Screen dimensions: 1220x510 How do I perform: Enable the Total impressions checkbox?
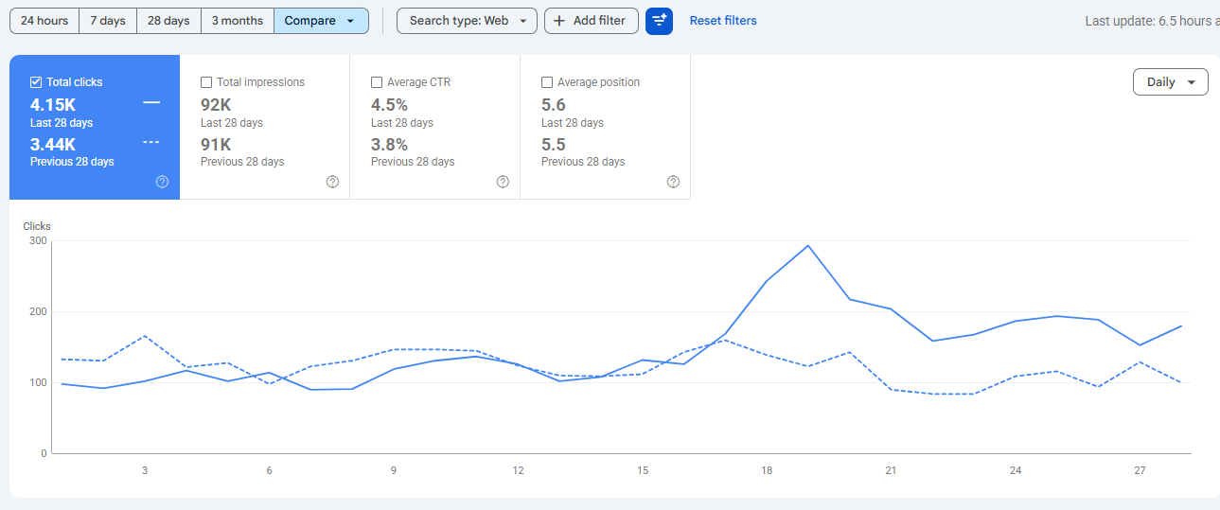[206, 82]
